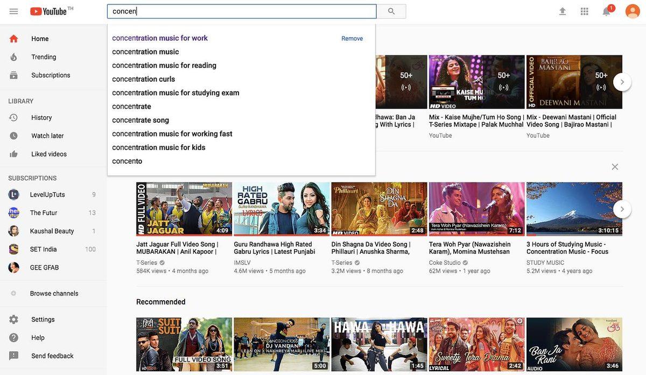Open the STUDY MUSIC channel link
Image resolution: width=646 pixels, height=375 pixels.
[x=545, y=263]
